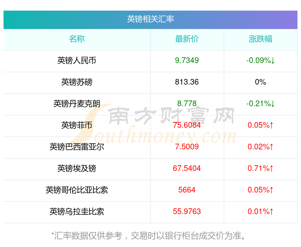Click the 0.05%↑ change for 英镑菲币
Screen dimensions: 301x247
point(261,125)
